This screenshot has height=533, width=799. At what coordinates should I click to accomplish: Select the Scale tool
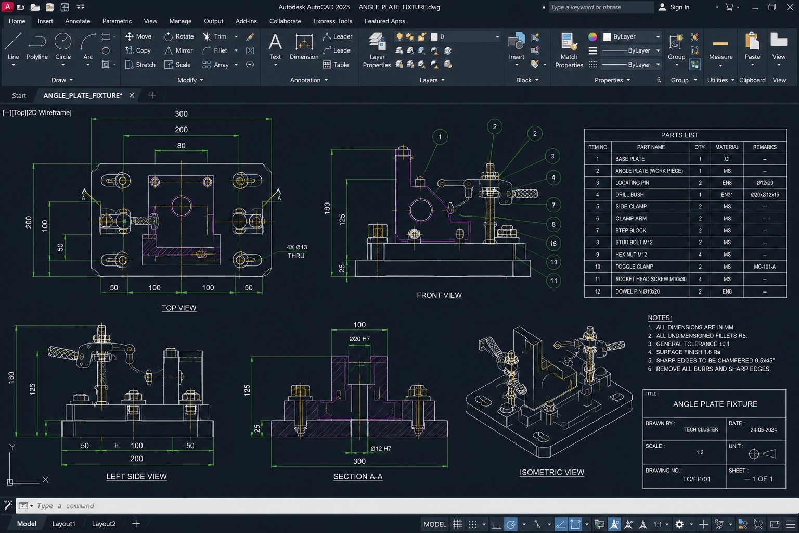(177, 65)
